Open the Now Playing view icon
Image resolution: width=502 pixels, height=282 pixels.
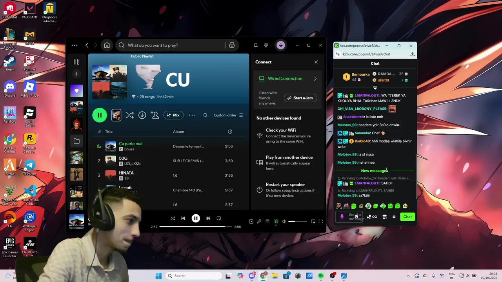pyautogui.click(x=251, y=221)
